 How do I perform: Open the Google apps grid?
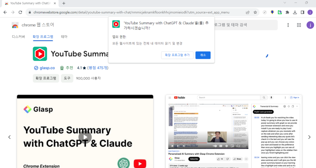point(299,25)
